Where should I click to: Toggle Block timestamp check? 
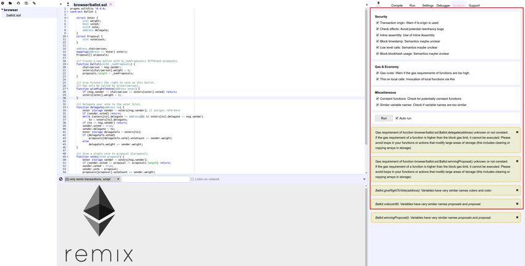[x=377, y=41]
